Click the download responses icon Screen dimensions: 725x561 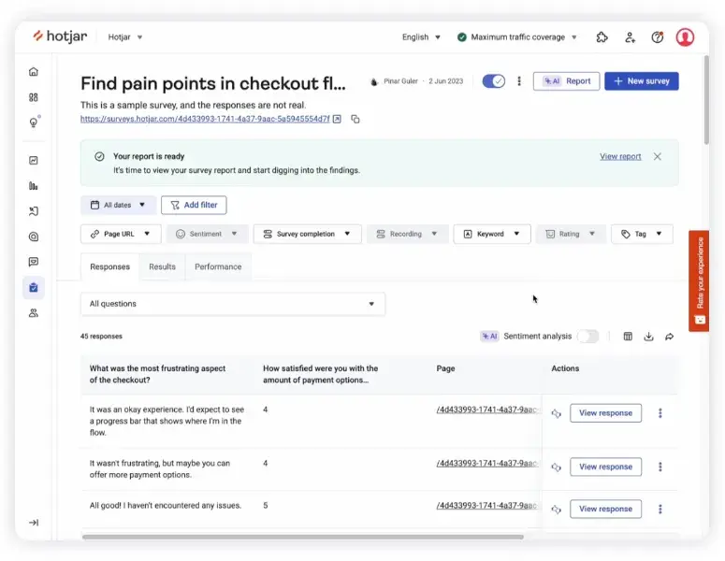[x=648, y=337]
